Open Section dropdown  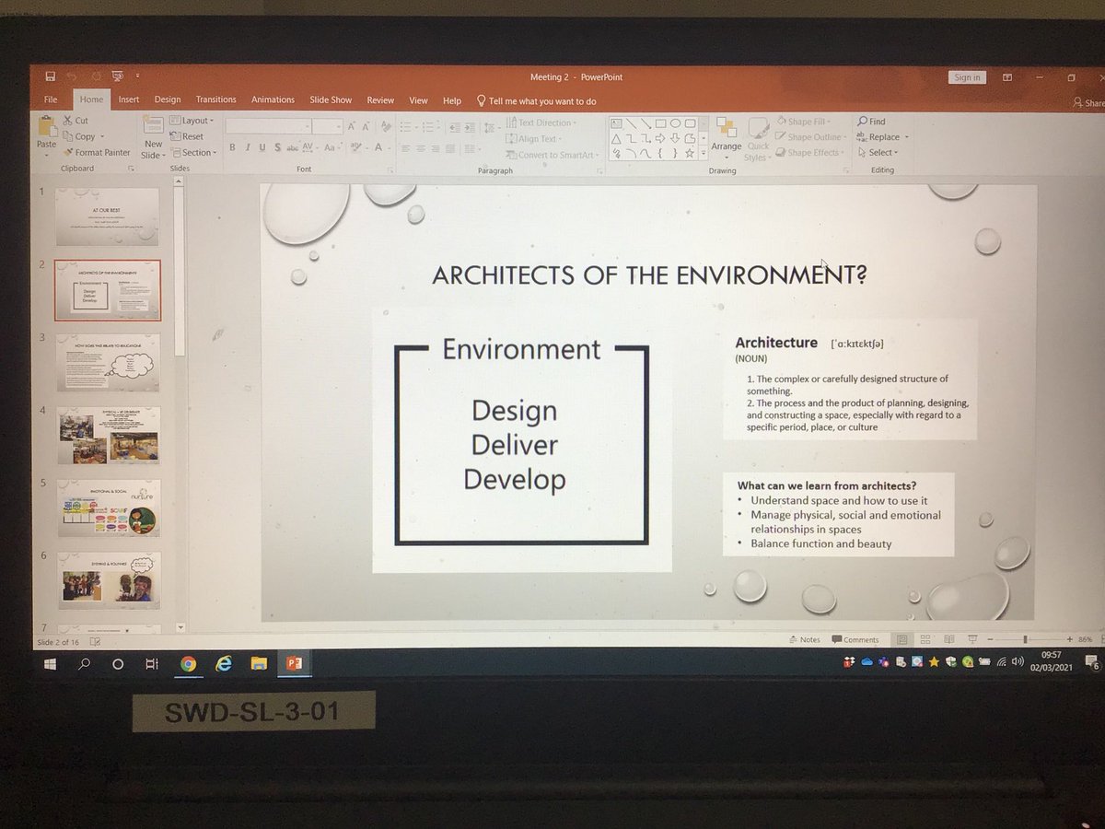pyautogui.click(x=193, y=153)
